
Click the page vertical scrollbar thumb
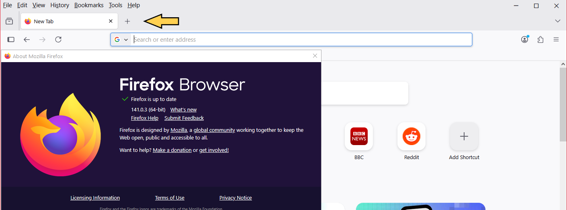563,104
